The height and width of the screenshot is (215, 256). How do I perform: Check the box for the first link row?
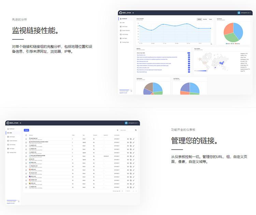pos(26,139)
